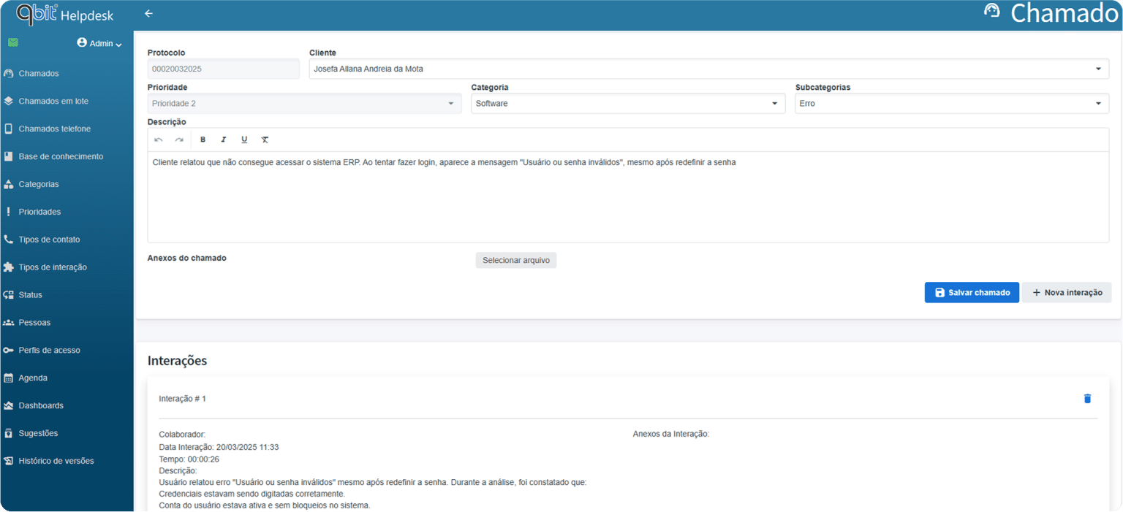1123x512 pixels.
Task: Click inside the Descrição text area
Action: coord(627,197)
